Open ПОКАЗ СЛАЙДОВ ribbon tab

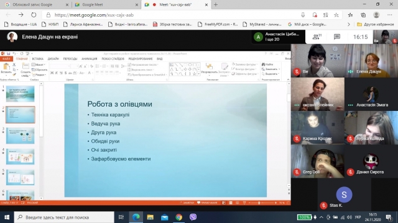(x=113, y=59)
